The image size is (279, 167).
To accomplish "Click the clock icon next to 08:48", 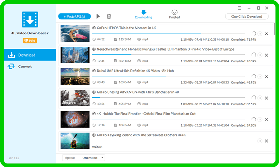I will [94, 82].
